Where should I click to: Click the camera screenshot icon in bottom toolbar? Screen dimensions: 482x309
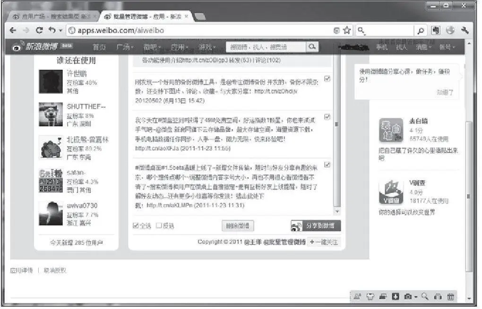(407, 297)
